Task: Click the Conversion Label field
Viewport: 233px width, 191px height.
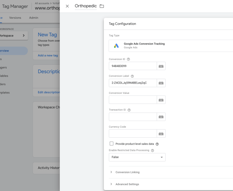Action: pos(133,83)
